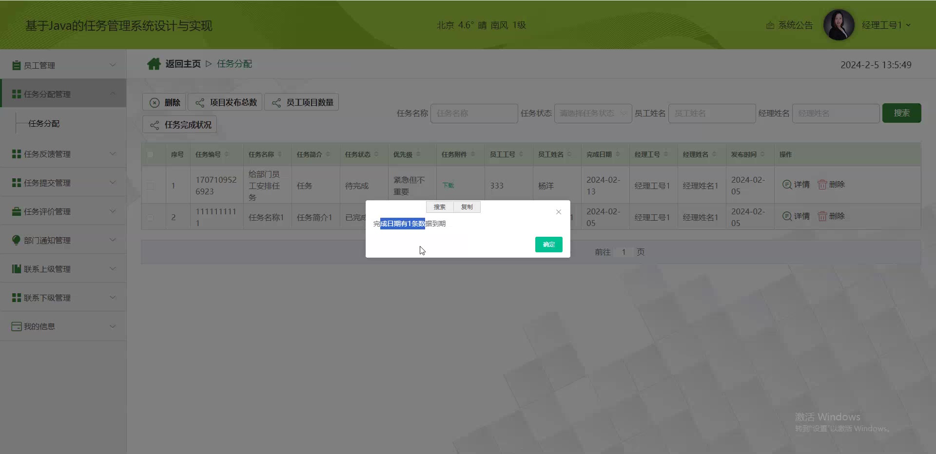Image resolution: width=936 pixels, height=454 pixels.
Task: Click the 任务名称 search input field
Action: click(x=473, y=113)
